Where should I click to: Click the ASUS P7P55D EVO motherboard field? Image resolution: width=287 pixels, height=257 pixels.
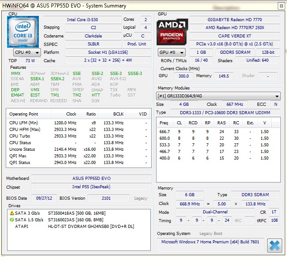point(92,178)
